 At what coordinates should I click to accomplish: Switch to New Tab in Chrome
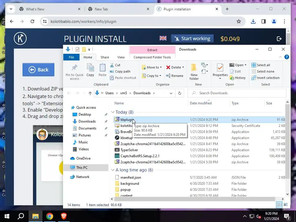pyautogui.click(x=119, y=9)
